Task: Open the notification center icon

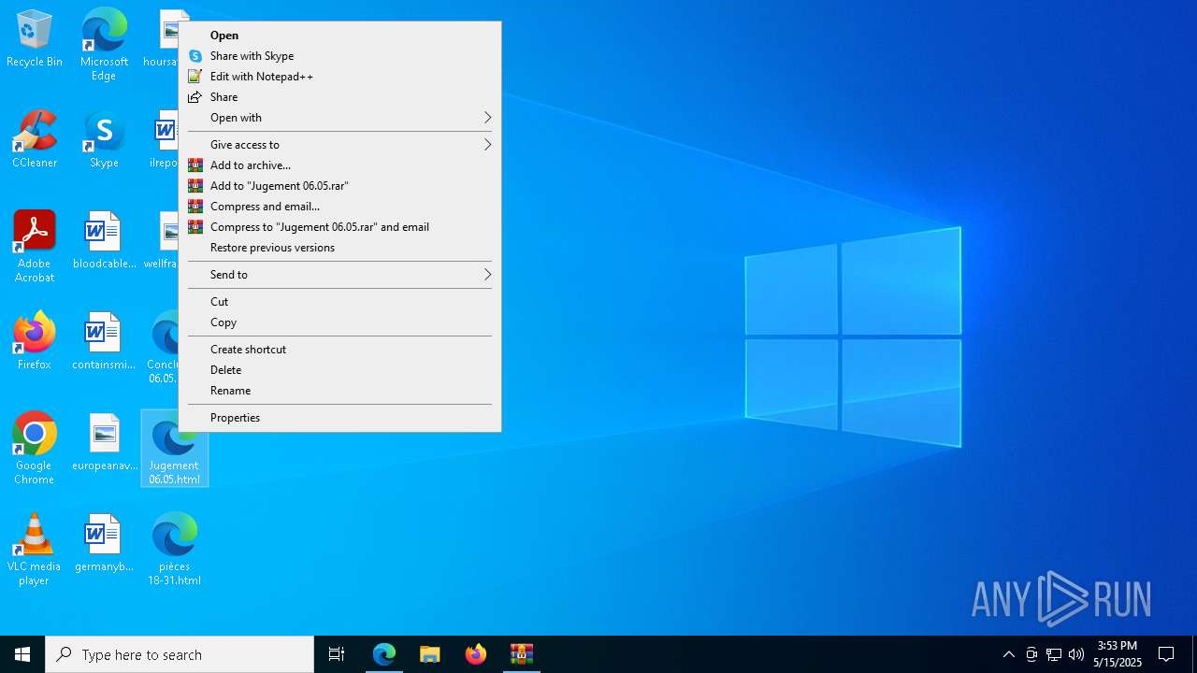Action: coord(1166,654)
